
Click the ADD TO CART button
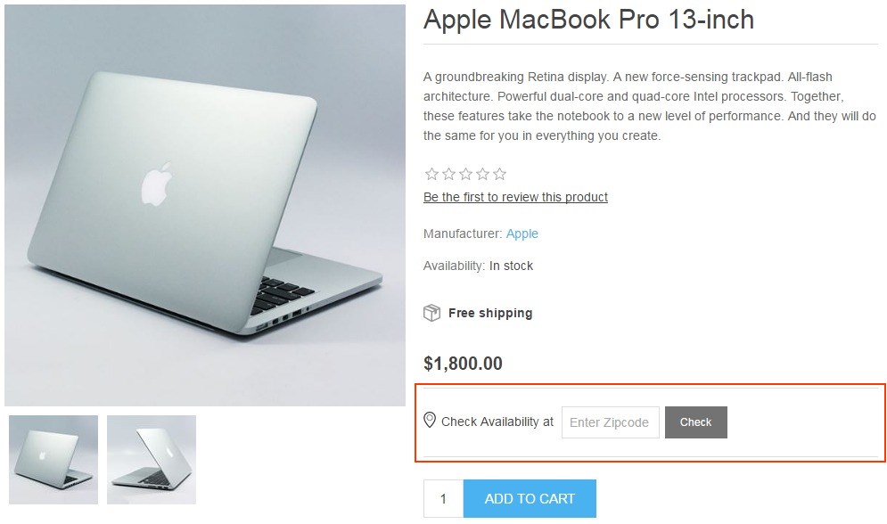530,498
